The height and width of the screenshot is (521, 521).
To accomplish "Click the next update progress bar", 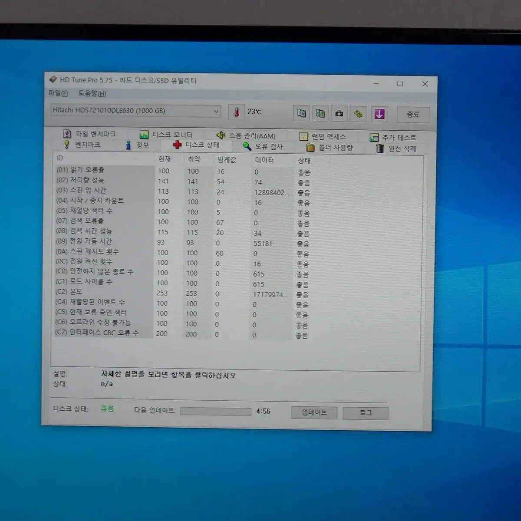I will click(x=216, y=411).
